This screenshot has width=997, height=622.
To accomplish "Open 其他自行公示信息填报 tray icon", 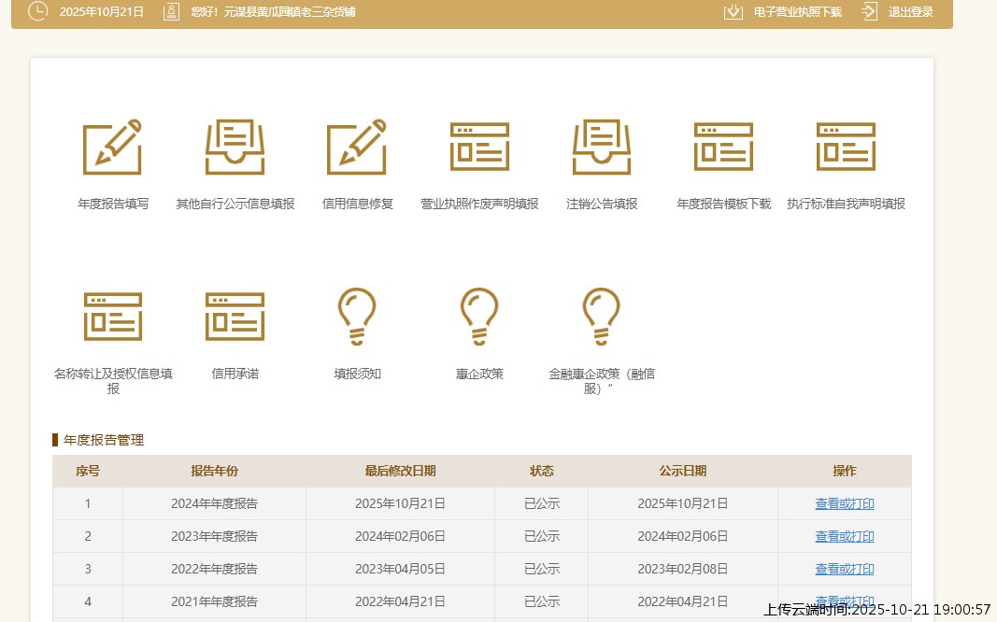I will tap(235, 148).
